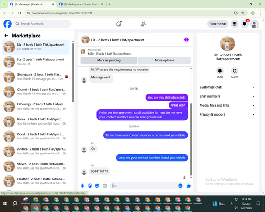The image size is (265, 212).
Task: Choose a GIF icon
Action: pyautogui.click(x=105, y=185)
